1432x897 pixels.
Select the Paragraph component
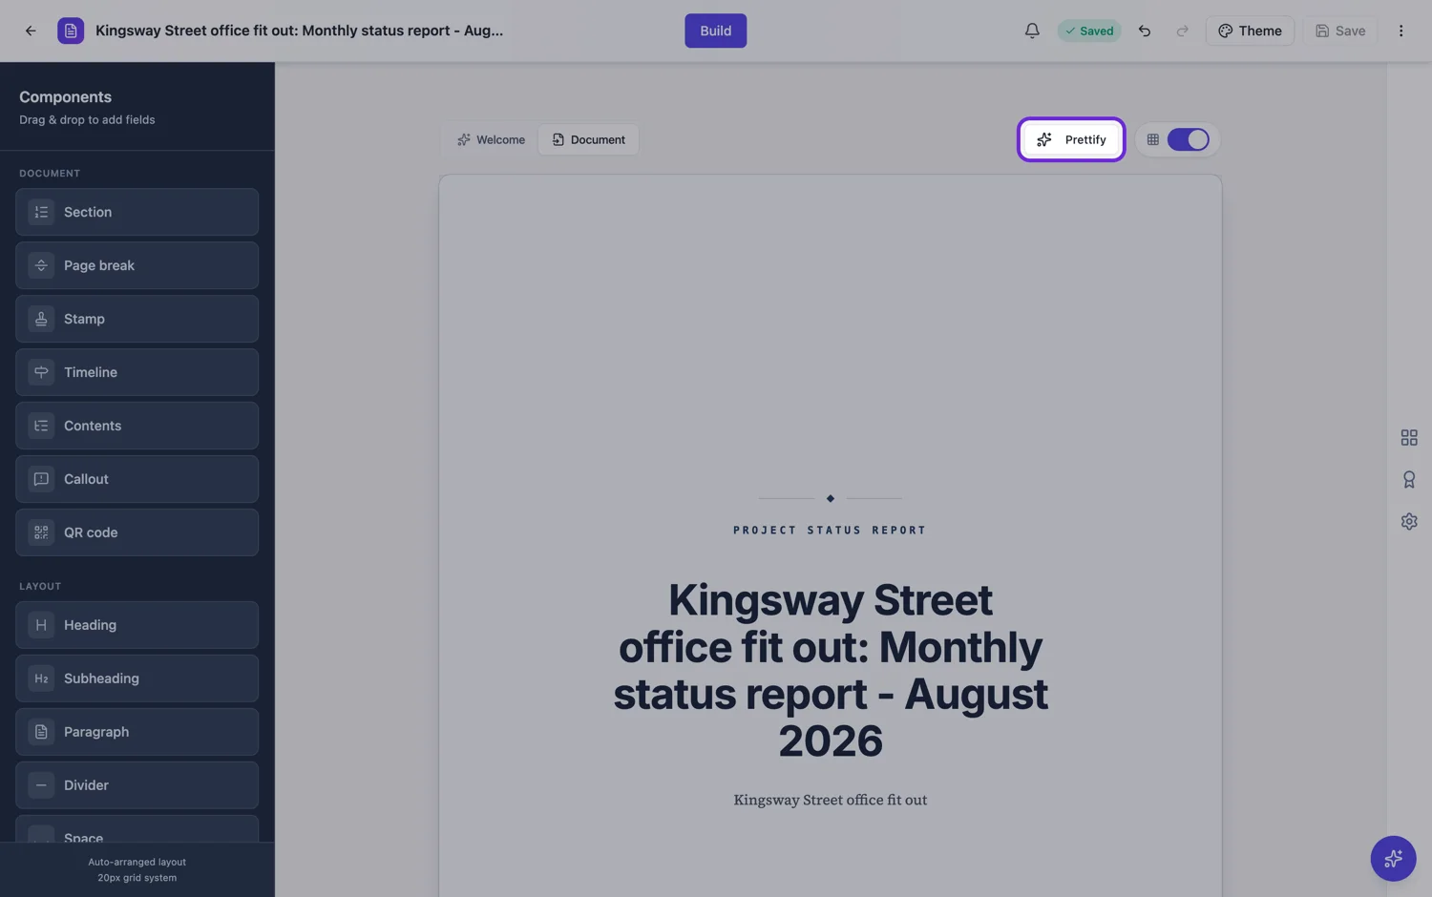(x=137, y=732)
